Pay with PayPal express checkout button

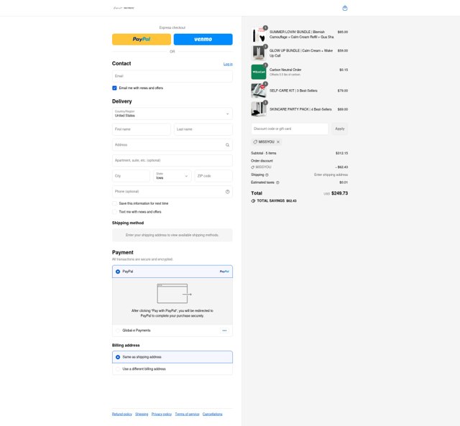pyautogui.click(x=142, y=40)
